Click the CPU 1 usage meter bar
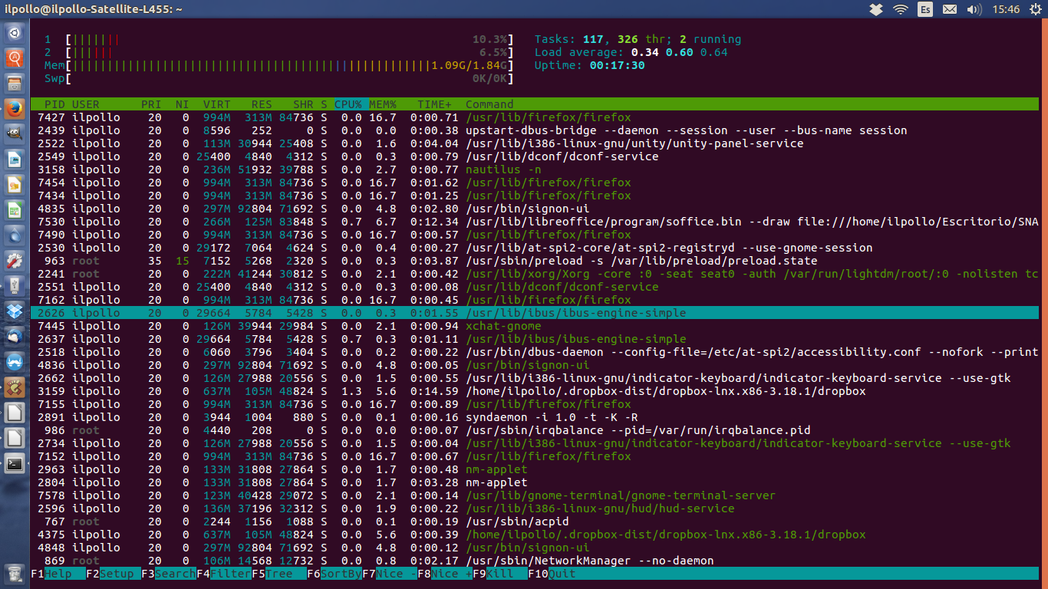Viewport: 1048px width, 589px height. [x=279, y=39]
